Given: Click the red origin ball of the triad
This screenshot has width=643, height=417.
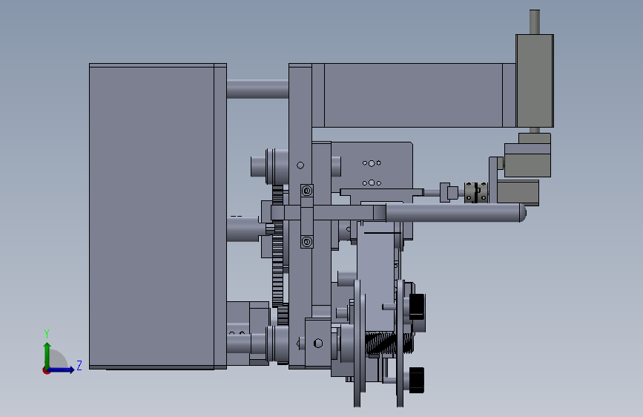Looking at the screenshot, I should [x=46, y=370].
